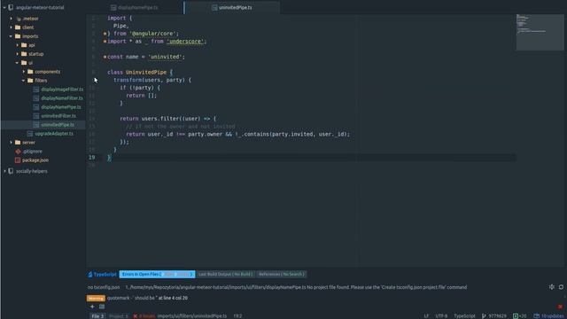
Task: Collapse the imports folder arrow
Action: (x=11, y=36)
